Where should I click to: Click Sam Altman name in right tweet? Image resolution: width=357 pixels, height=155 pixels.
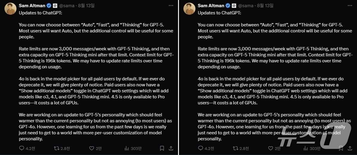[211, 5]
